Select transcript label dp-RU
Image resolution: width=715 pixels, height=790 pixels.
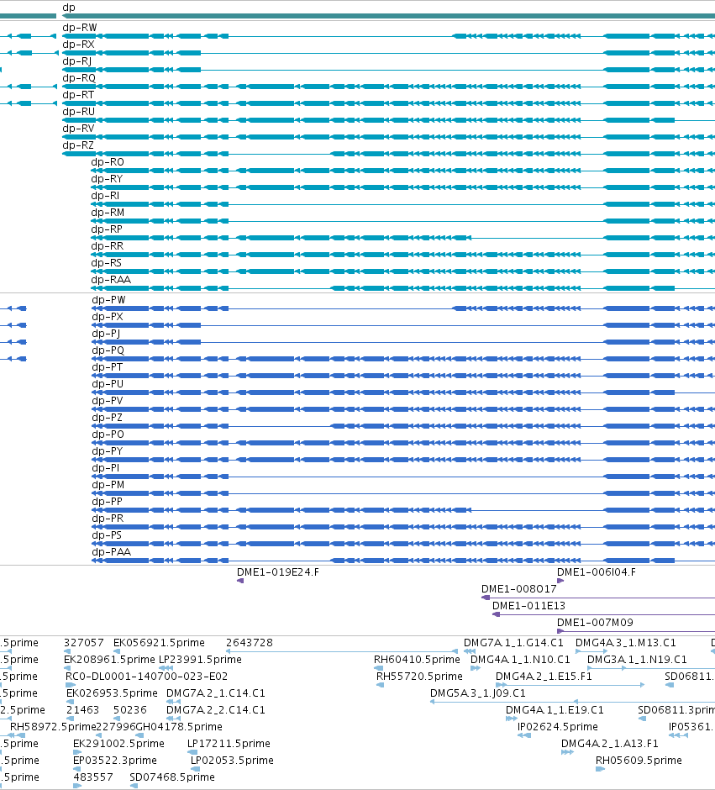(x=78, y=111)
